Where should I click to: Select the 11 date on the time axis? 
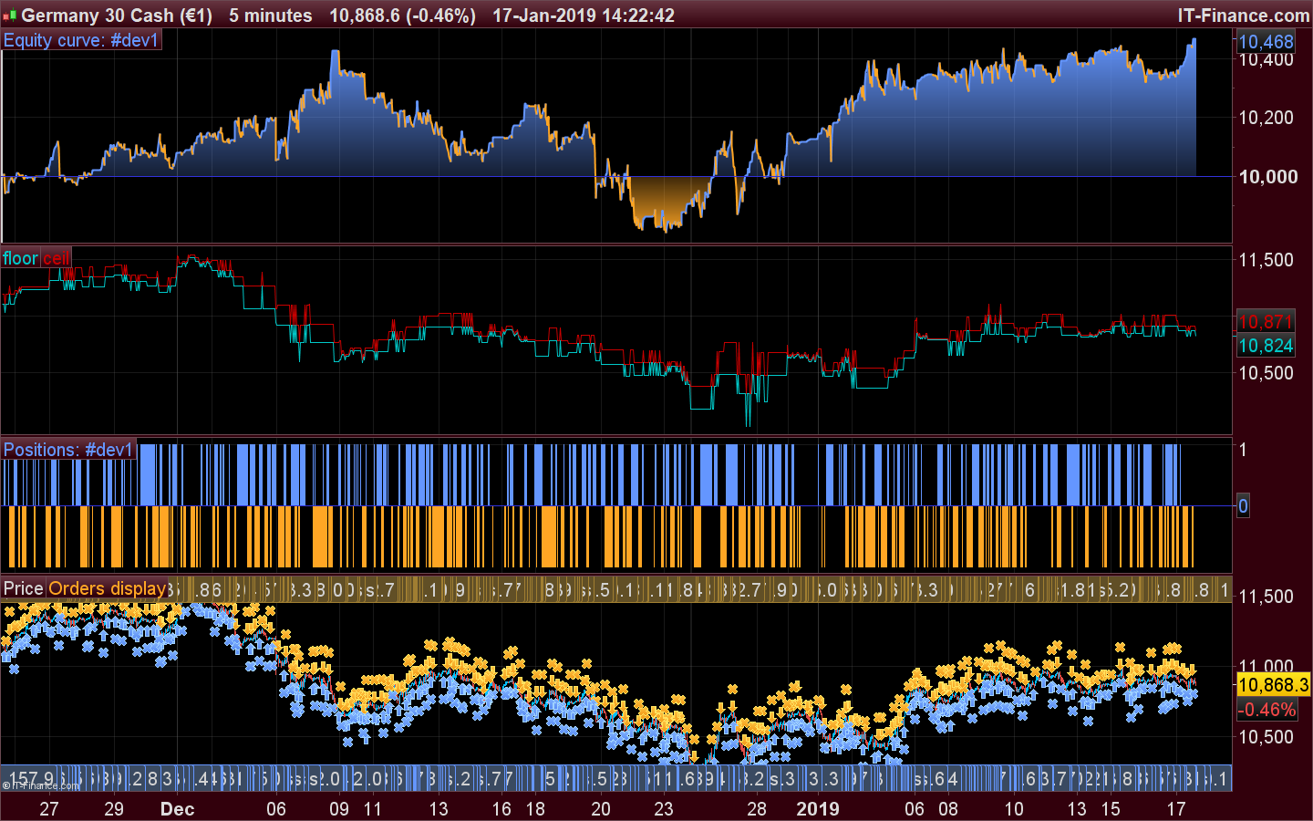click(x=373, y=809)
